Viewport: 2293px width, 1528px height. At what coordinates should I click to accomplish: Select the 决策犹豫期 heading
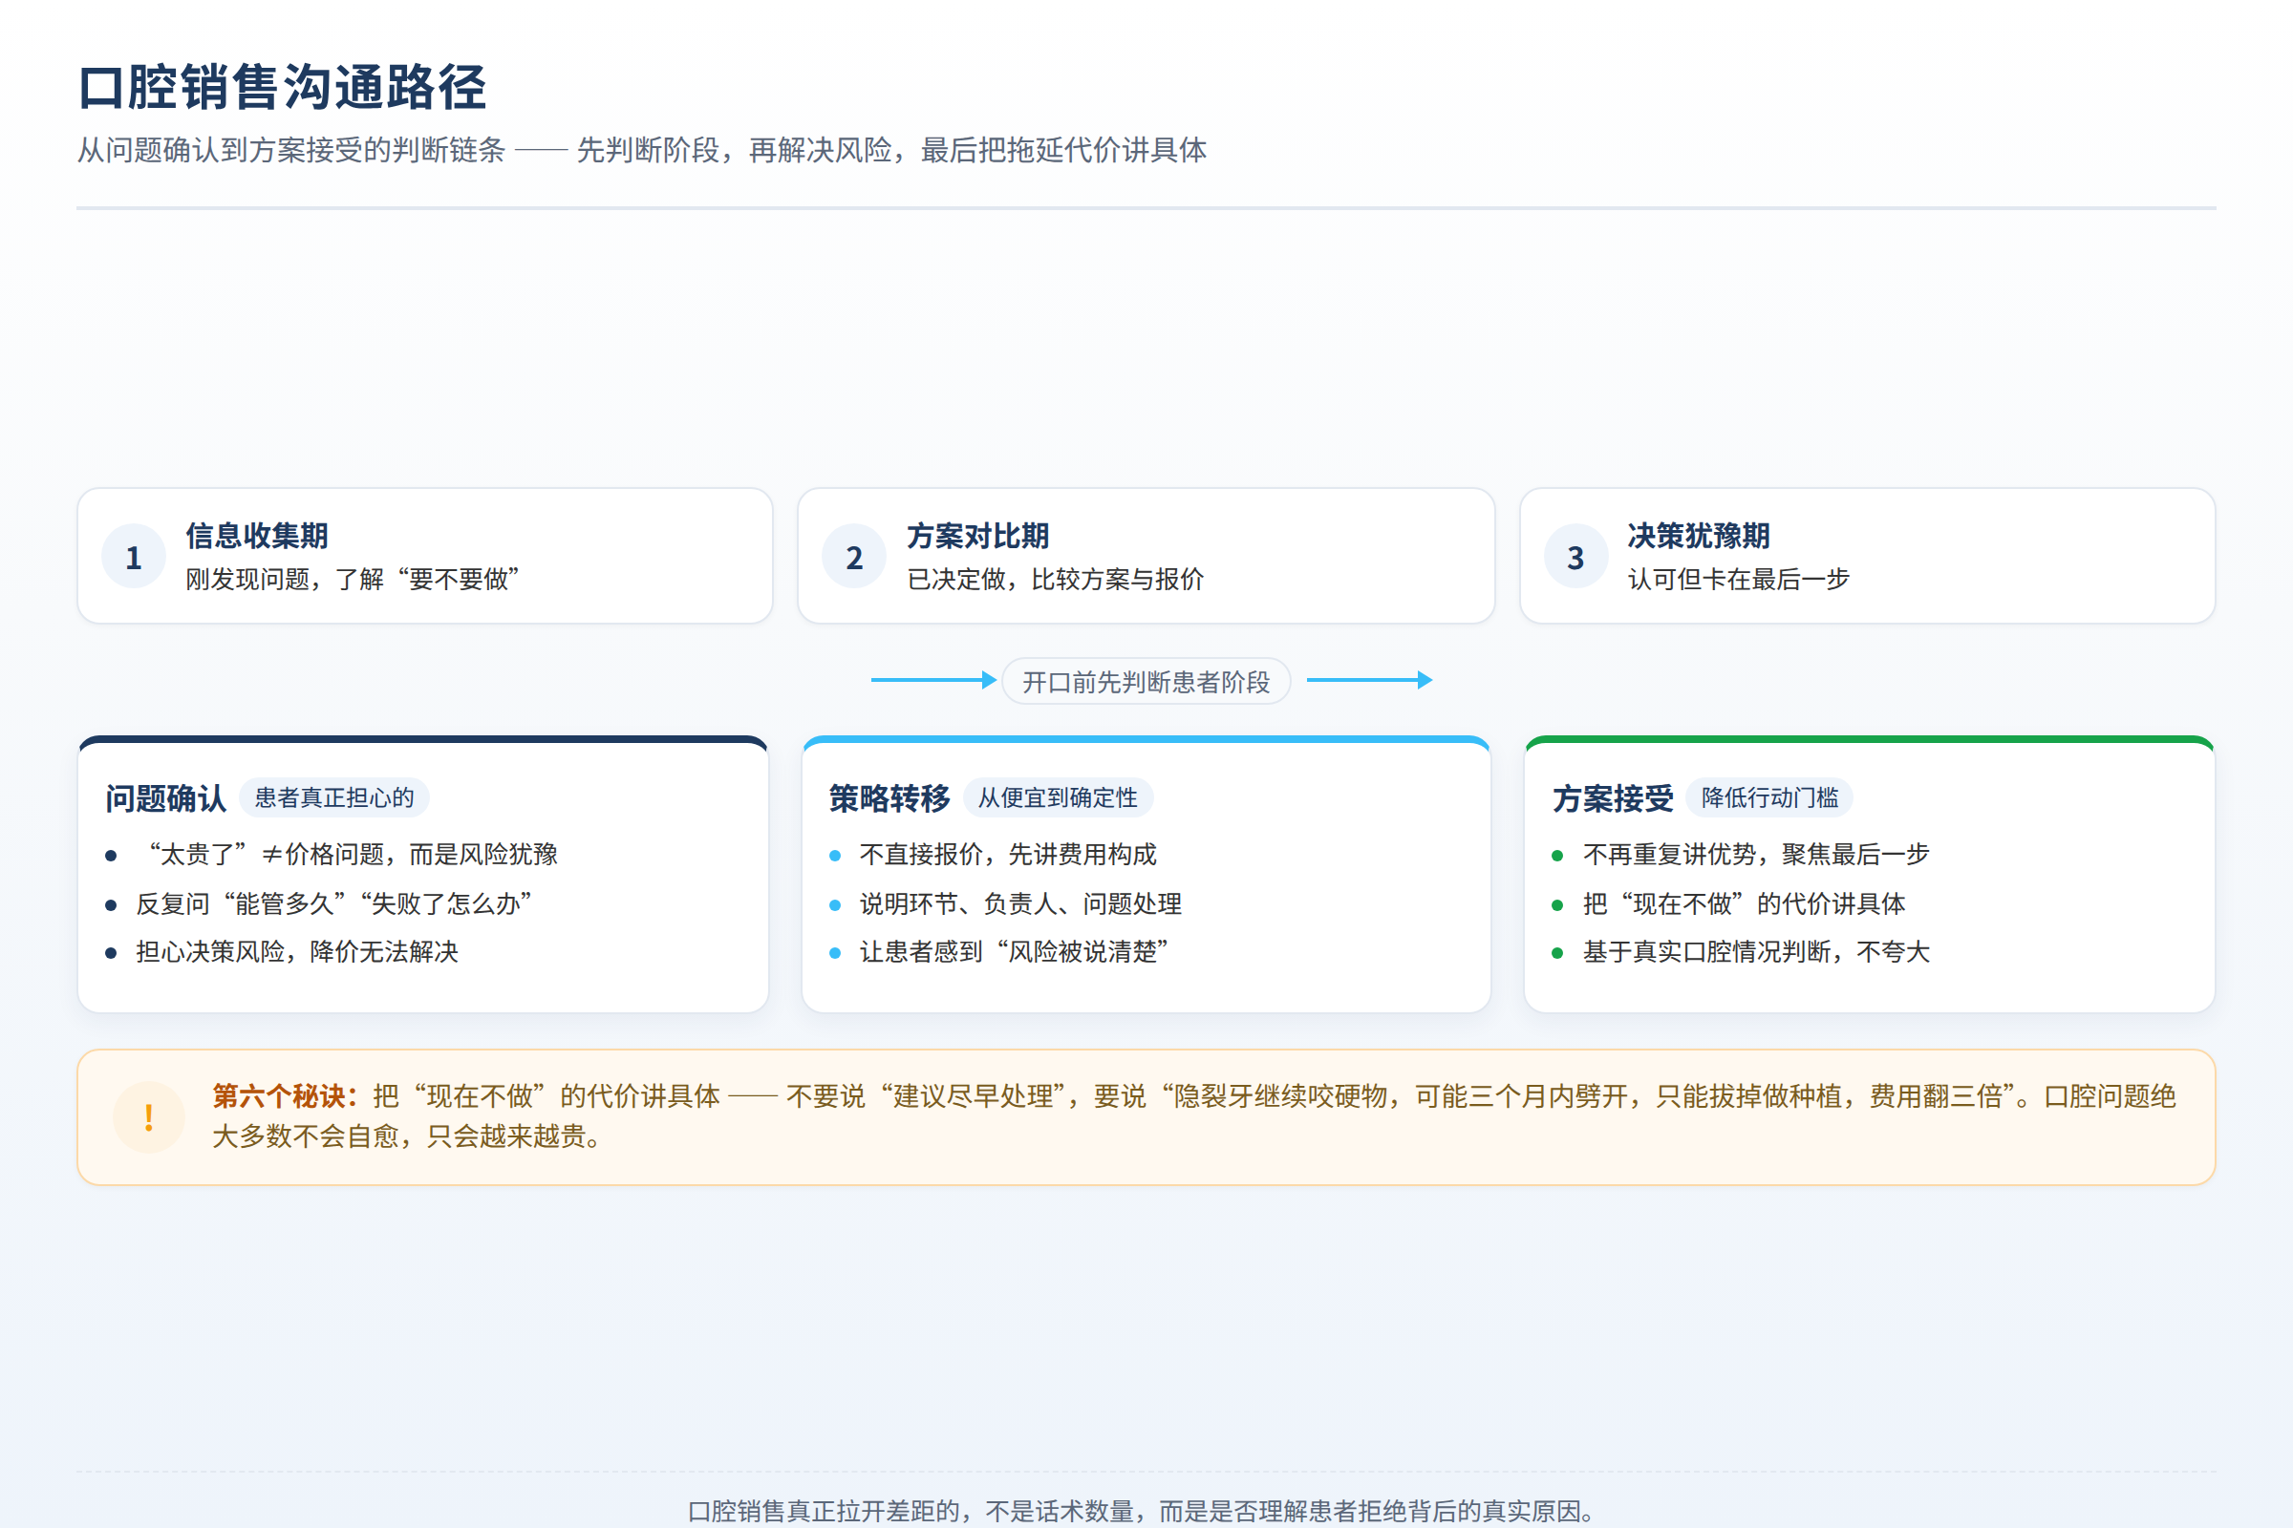1699,535
